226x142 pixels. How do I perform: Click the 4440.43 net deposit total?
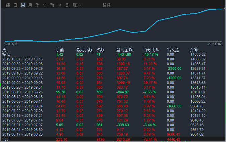(x=174, y=139)
